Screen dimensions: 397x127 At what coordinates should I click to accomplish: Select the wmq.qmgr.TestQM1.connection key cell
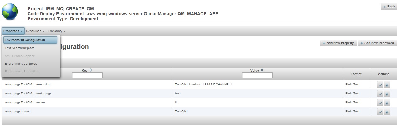pos(87,85)
